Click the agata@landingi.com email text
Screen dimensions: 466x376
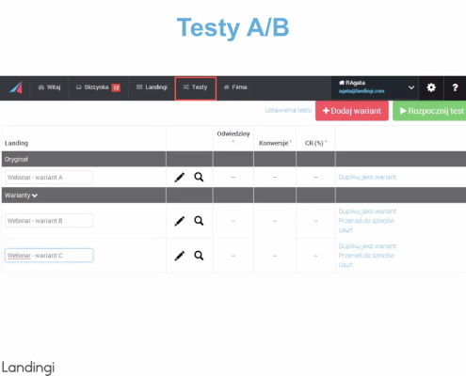click(x=362, y=91)
